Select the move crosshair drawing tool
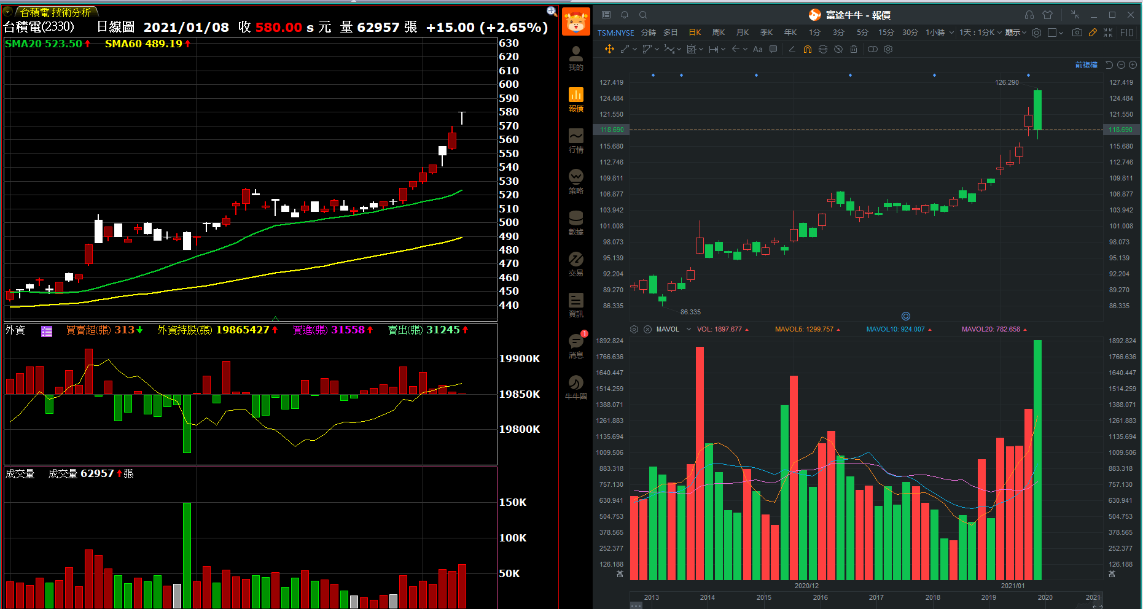Image resolution: width=1143 pixels, height=609 pixels. tap(609, 49)
